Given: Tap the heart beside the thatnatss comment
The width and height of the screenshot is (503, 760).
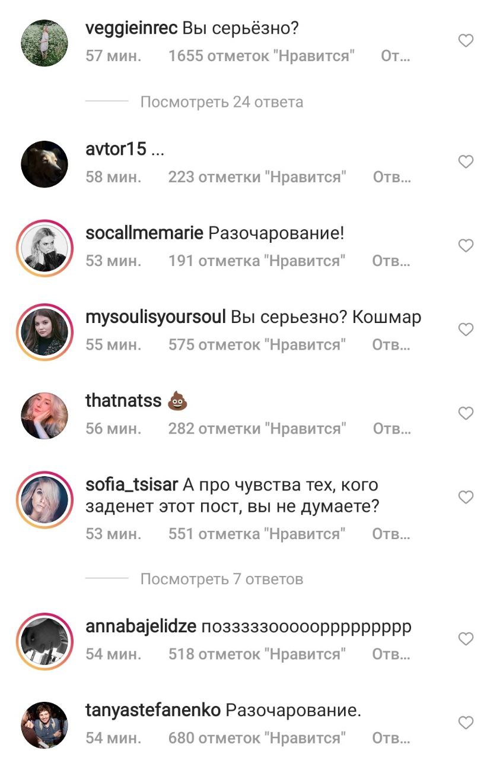Looking at the screenshot, I should pos(466,413).
